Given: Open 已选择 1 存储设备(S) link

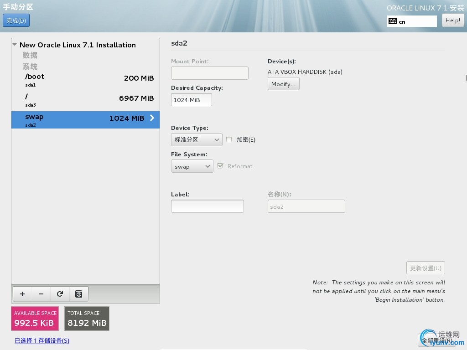Looking at the screenshot, I should [x=42, y=340].
